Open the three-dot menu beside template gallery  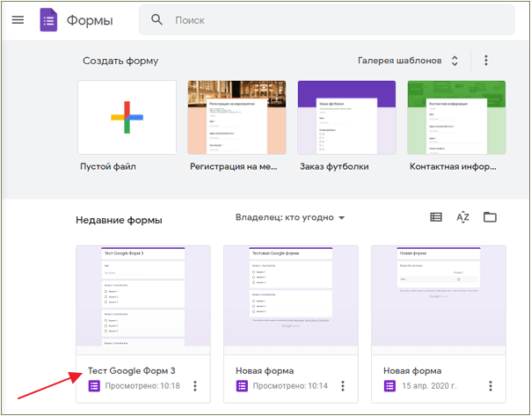486,61
